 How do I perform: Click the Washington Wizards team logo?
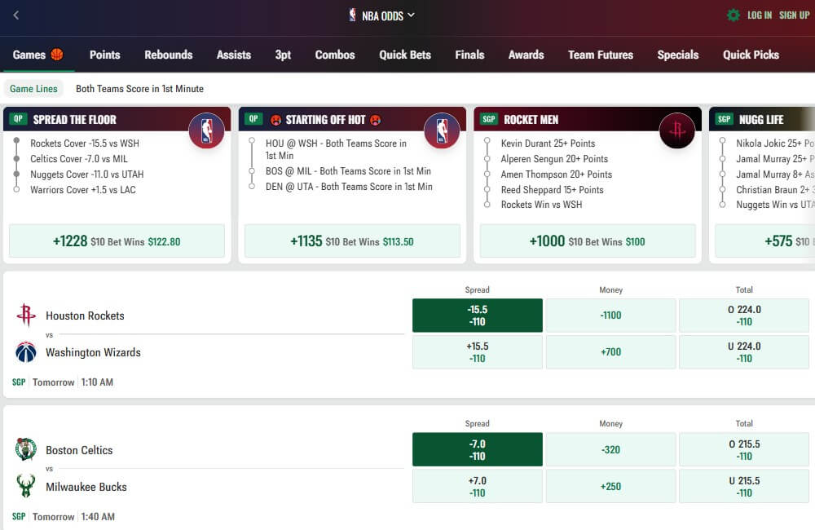(26, 353)
